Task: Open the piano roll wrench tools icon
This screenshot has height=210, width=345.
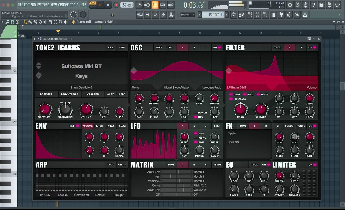Action: (7, 22)
